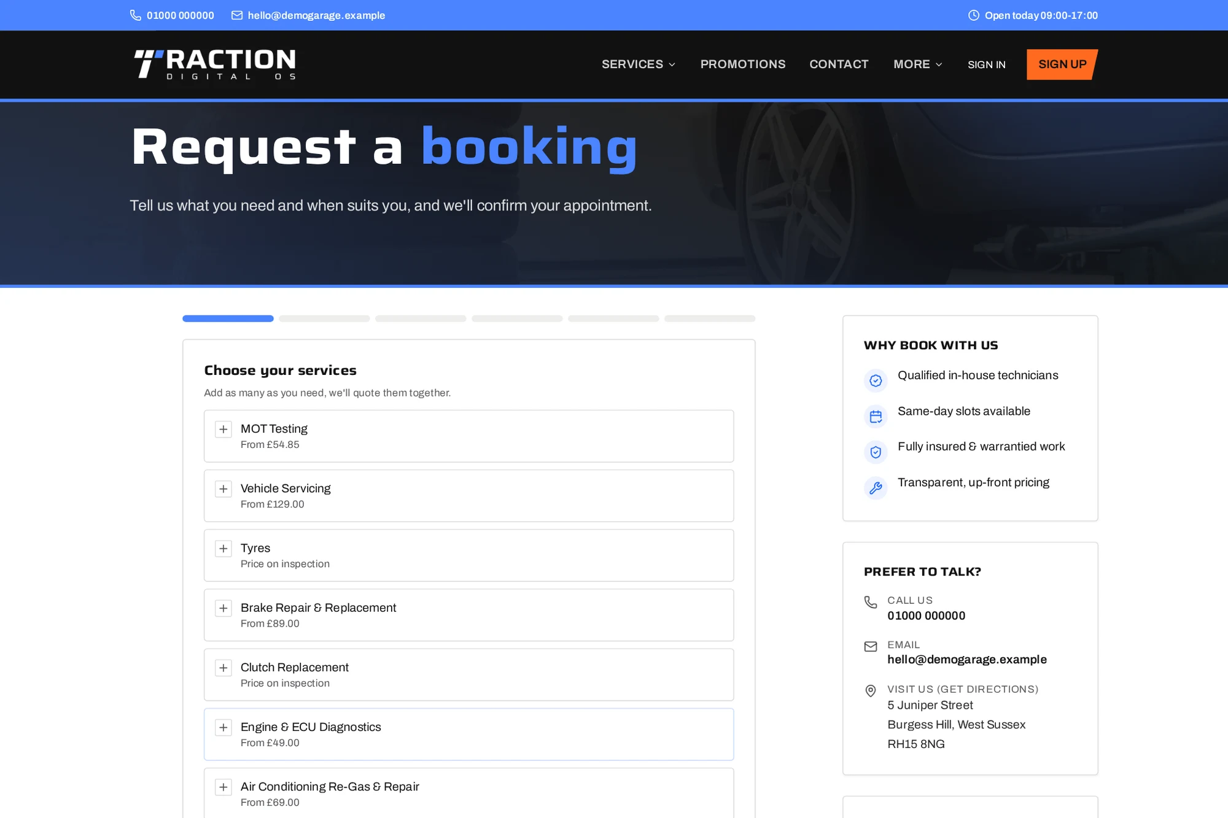Click the calendar icon for same-day slots
The width and height of the screenshot is (1228, 818).
coord(876,417)
